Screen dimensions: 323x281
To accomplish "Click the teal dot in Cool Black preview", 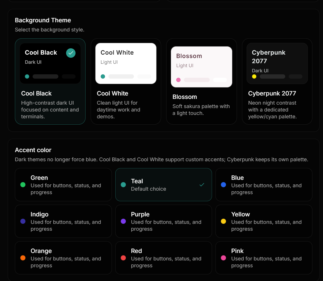I will coord(27,77).
